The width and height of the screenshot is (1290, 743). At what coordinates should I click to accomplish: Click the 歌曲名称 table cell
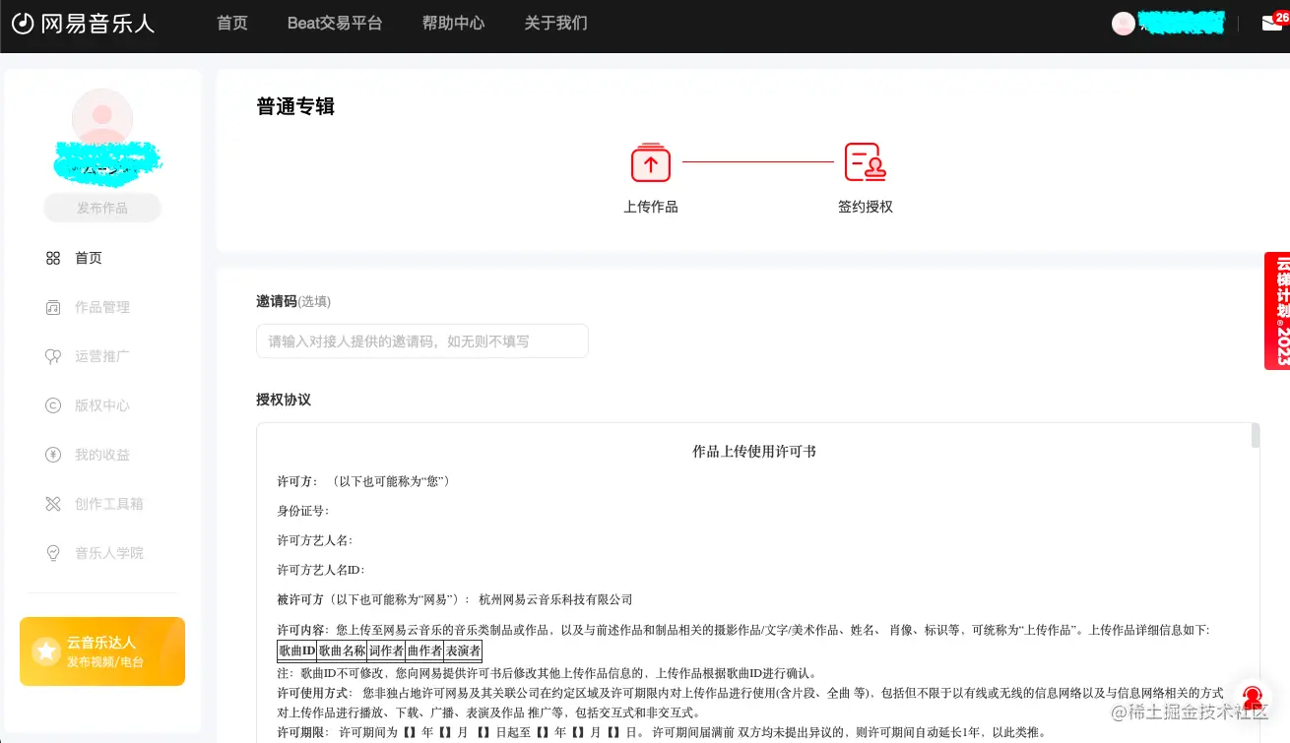pyautogui.click(x=342, y=650)
